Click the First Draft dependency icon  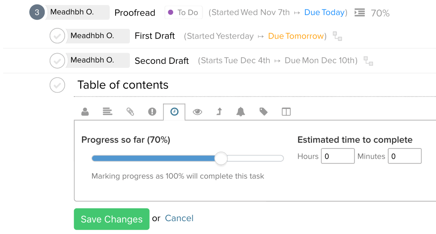[x=338, y=36]
